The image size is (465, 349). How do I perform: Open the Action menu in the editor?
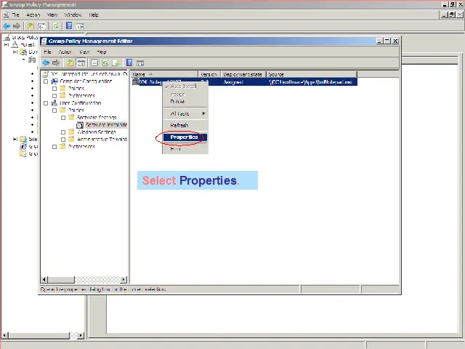tap(65, 52)
